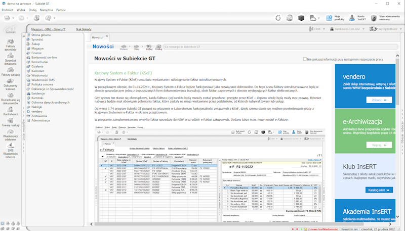The image size is (405, 231).
Task: Open Towary i usługi shortcut
Action: point(10,122)
